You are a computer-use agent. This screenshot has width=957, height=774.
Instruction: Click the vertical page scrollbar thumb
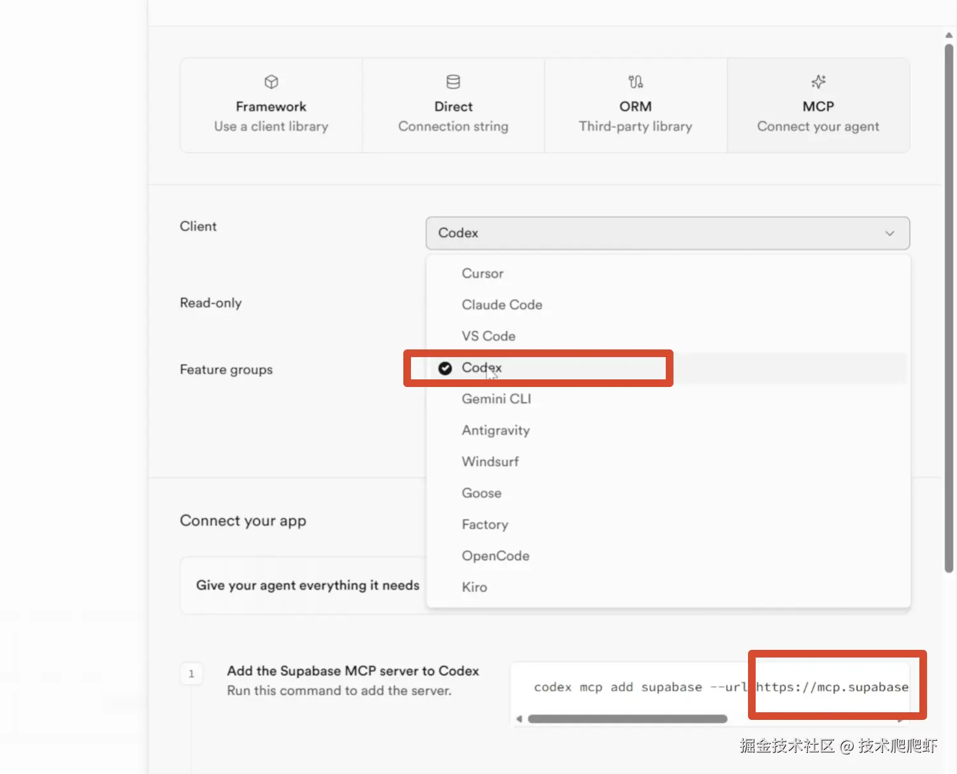pyautogui.click(x=949, y=306)
